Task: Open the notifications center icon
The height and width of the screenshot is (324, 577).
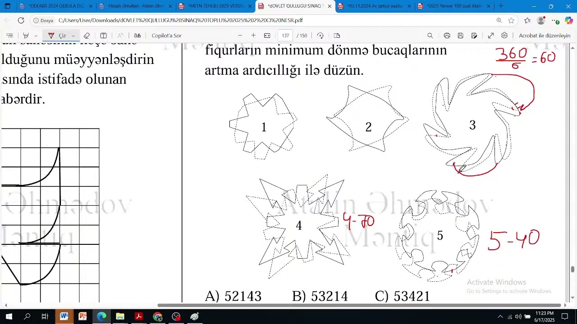Action: click(x=565, y=317)
